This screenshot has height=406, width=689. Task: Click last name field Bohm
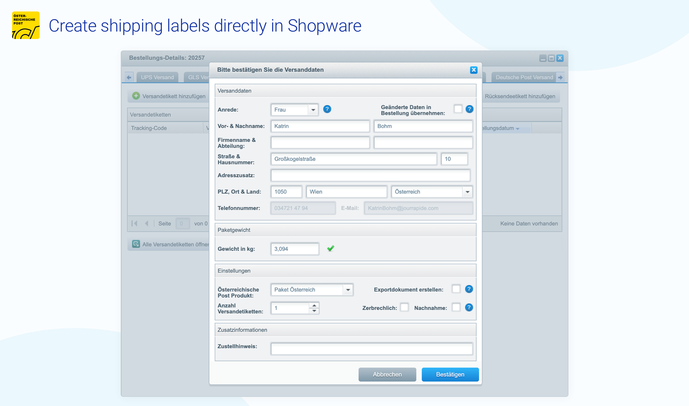pyautogui.click(x=423, y=126)
